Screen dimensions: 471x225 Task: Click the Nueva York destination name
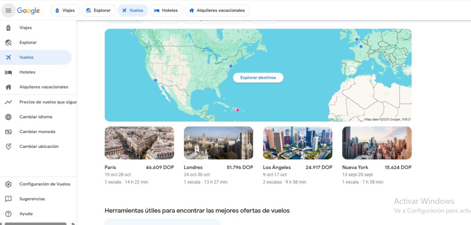(355, 167)
